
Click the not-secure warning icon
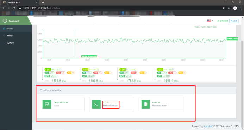20,8
